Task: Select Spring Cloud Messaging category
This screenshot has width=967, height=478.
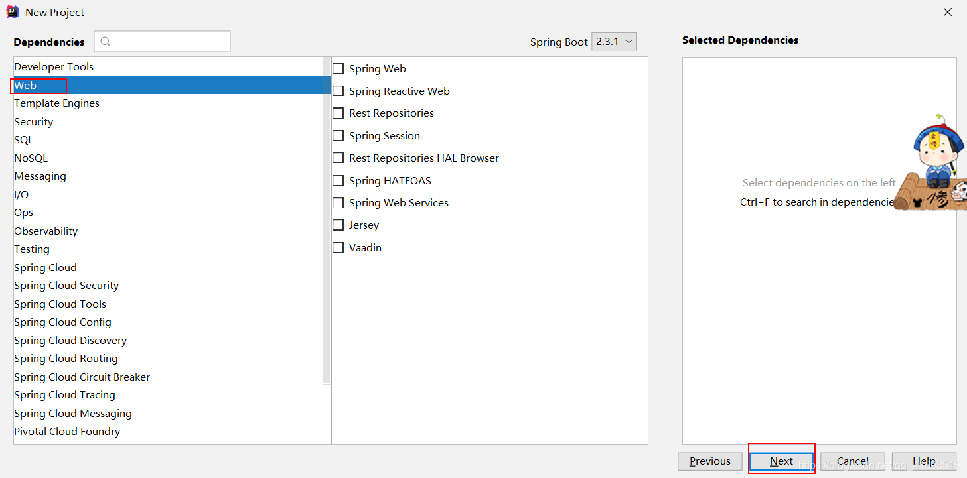Action: (169, 413)
